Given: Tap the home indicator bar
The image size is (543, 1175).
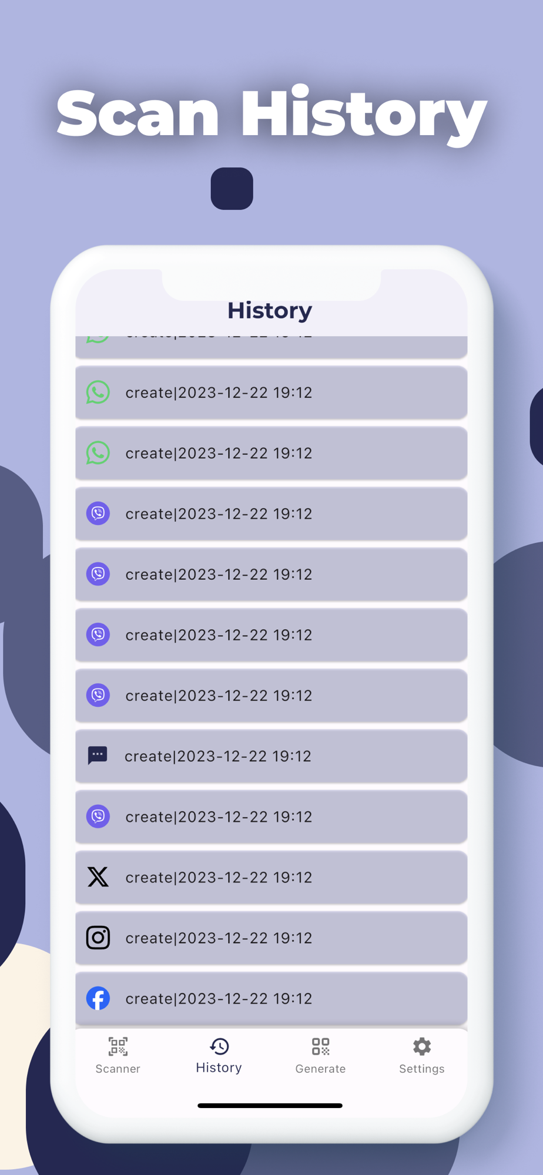Looking at the screenshot, I should pyautogui.click(x=270, y=1106).
